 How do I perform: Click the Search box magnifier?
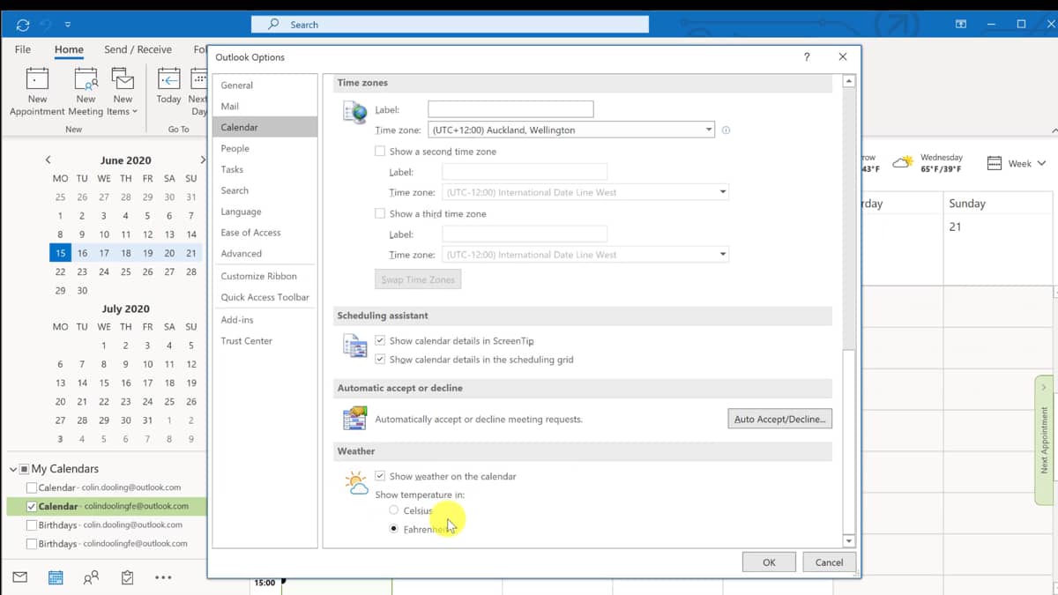coord(273,25)
